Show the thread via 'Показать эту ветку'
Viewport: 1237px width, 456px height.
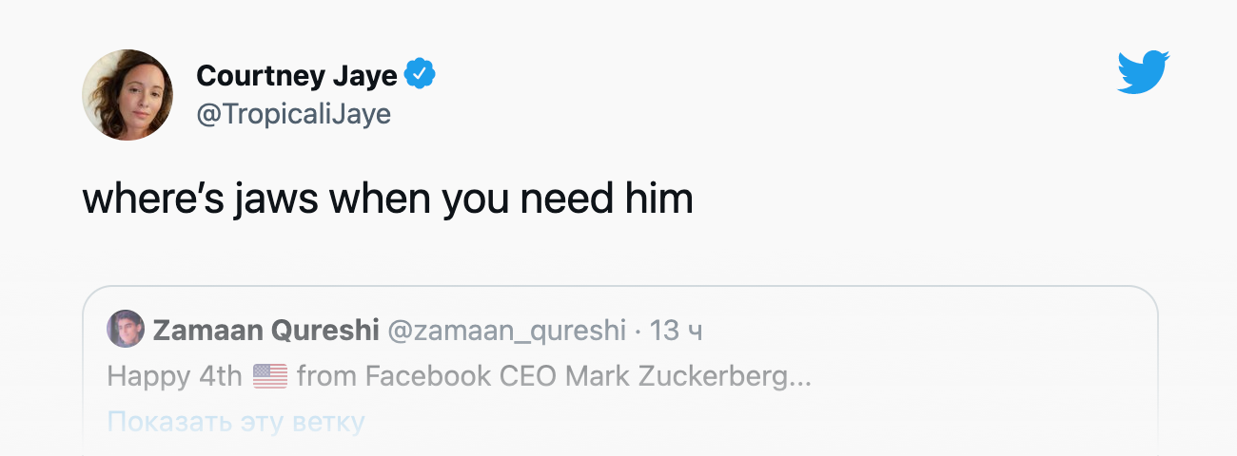pyautogui.click(x=235, y=422)
